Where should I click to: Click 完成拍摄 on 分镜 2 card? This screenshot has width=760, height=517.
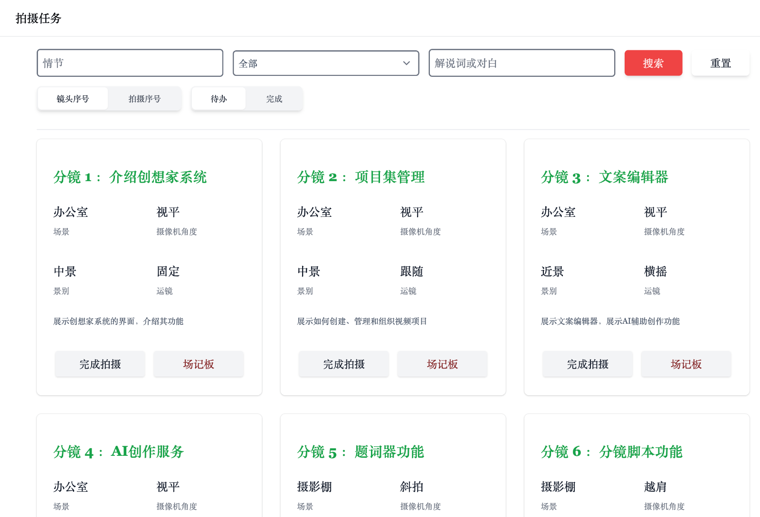click(343, 364)
